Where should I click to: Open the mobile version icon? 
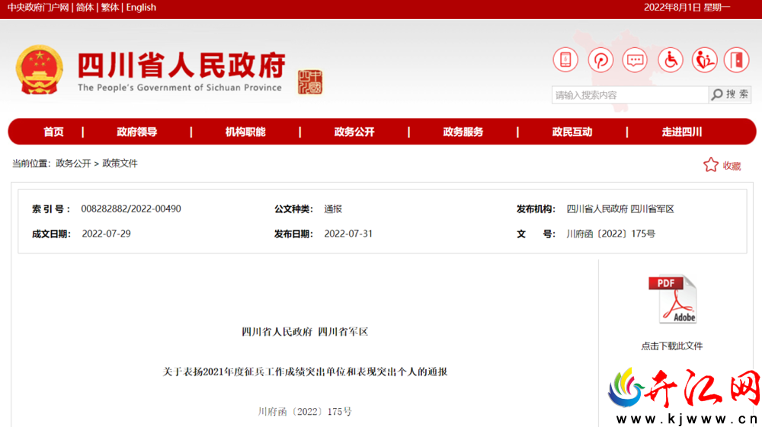[565, 60]
